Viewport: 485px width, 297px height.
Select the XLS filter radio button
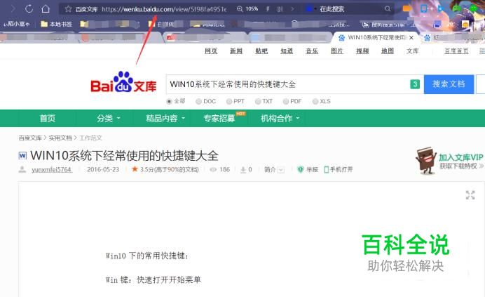coord(315,101)
